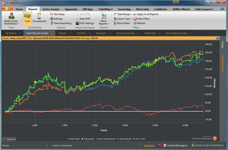Open NoteCaddy tab
The width and height of the screenshot is (228, 150).
(x=143, y=9)
